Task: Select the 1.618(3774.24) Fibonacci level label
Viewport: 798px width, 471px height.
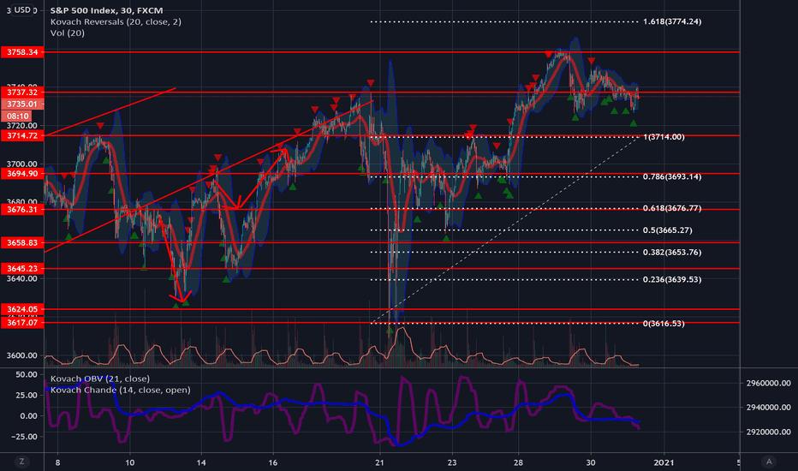Action: pyautogui.click(x=672, y=21)
